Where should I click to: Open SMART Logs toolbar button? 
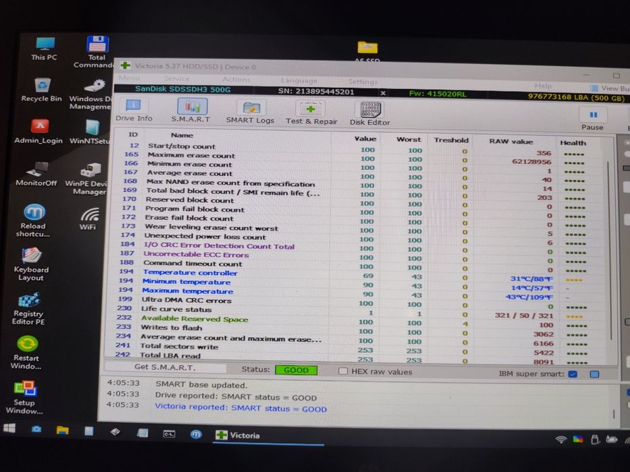pyautogui.click(x=251, y=111)
